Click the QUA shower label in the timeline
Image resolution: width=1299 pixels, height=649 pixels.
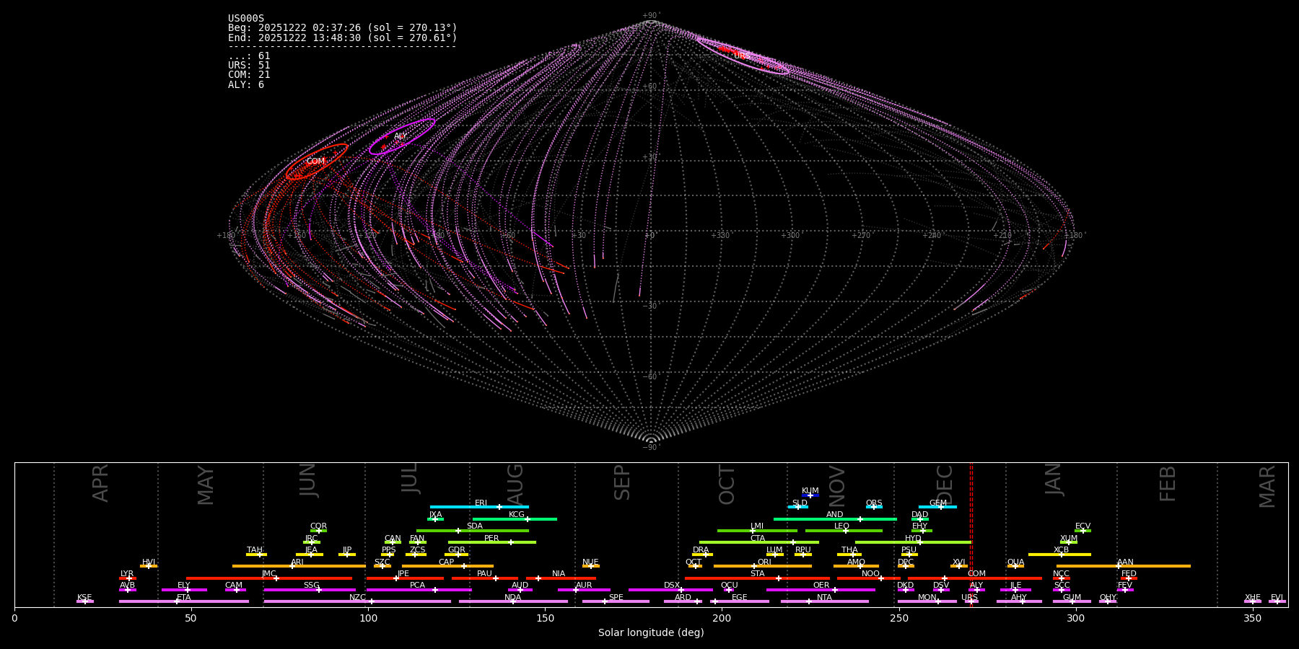click(x=1016, y=562)
